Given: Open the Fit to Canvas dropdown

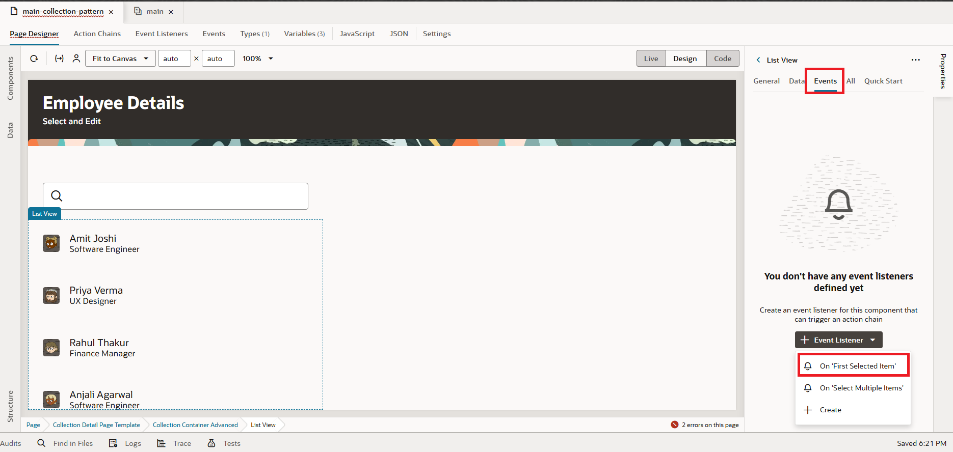Looking at the screenshot, I should 120,59.
